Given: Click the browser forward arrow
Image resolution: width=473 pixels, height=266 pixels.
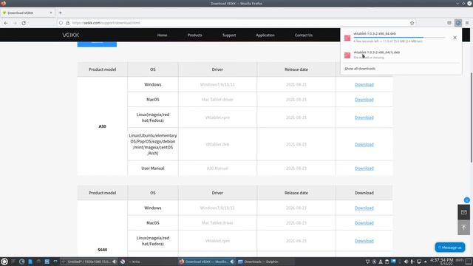Looking at the screenshot, I should (x=15, y=23).
